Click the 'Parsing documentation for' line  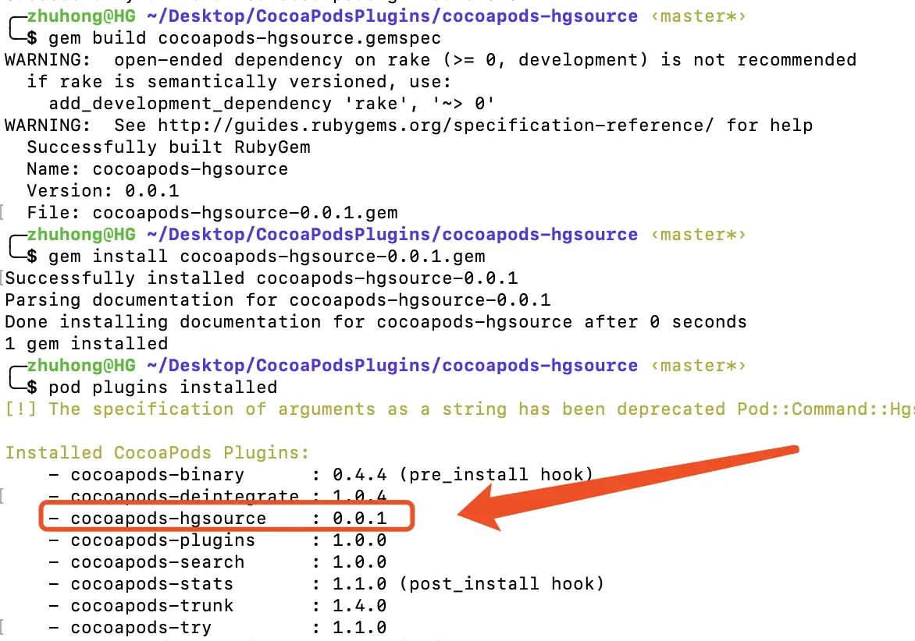278,300
